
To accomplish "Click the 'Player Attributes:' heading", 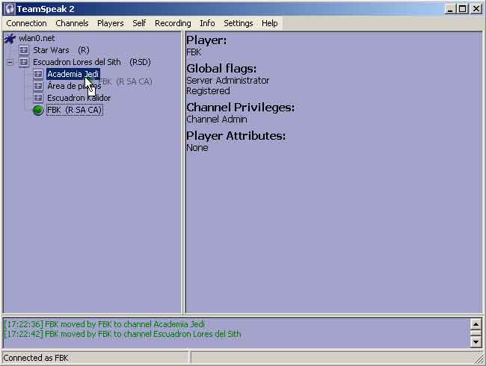I will pyautogui.click(x=236, y=136).
